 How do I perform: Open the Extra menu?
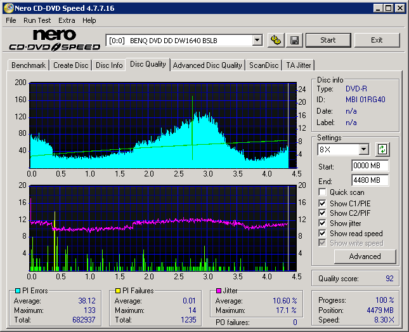67,20
